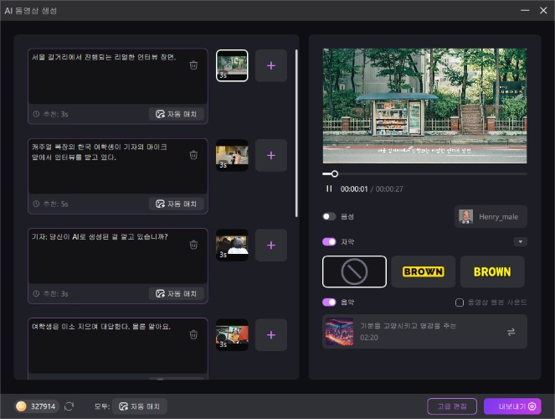This screenshot has height=419, width=555.
Task: Refresh the AI credits counter
Action: point(69,406)
